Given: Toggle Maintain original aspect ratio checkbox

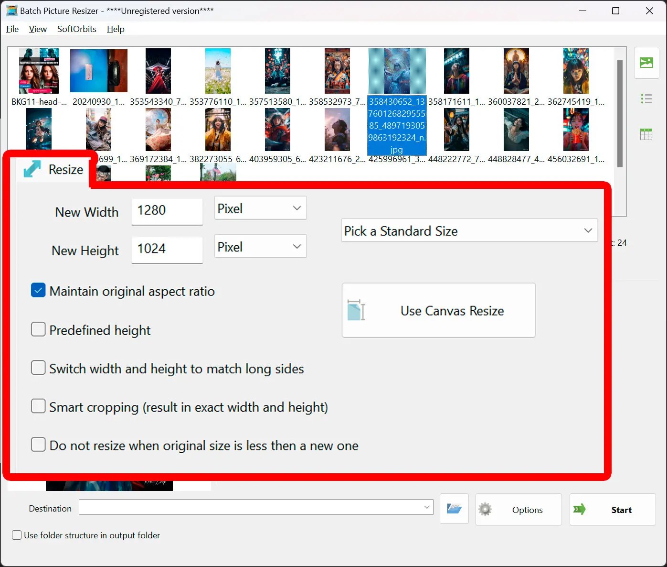Looking at the screenshot, I should tap(38, 291).
